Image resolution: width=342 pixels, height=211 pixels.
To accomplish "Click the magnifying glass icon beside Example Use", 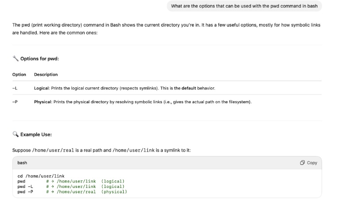I will [x=16, y=134].
